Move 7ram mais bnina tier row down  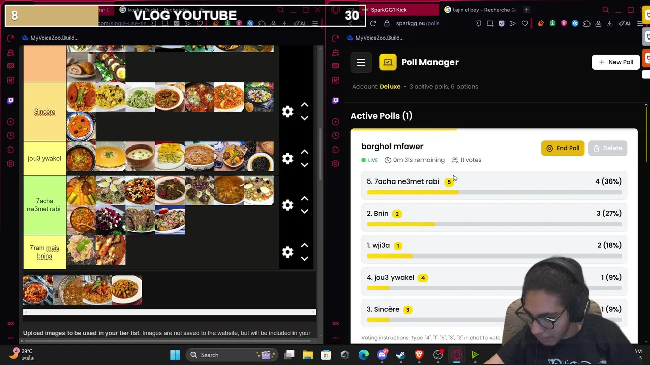[x=304, y=258]
